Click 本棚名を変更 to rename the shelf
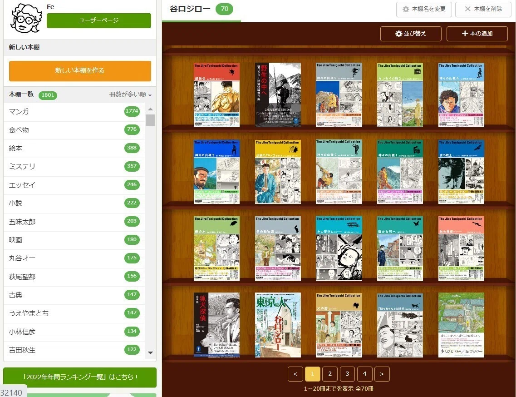516x397 pixels. [424, 9]
